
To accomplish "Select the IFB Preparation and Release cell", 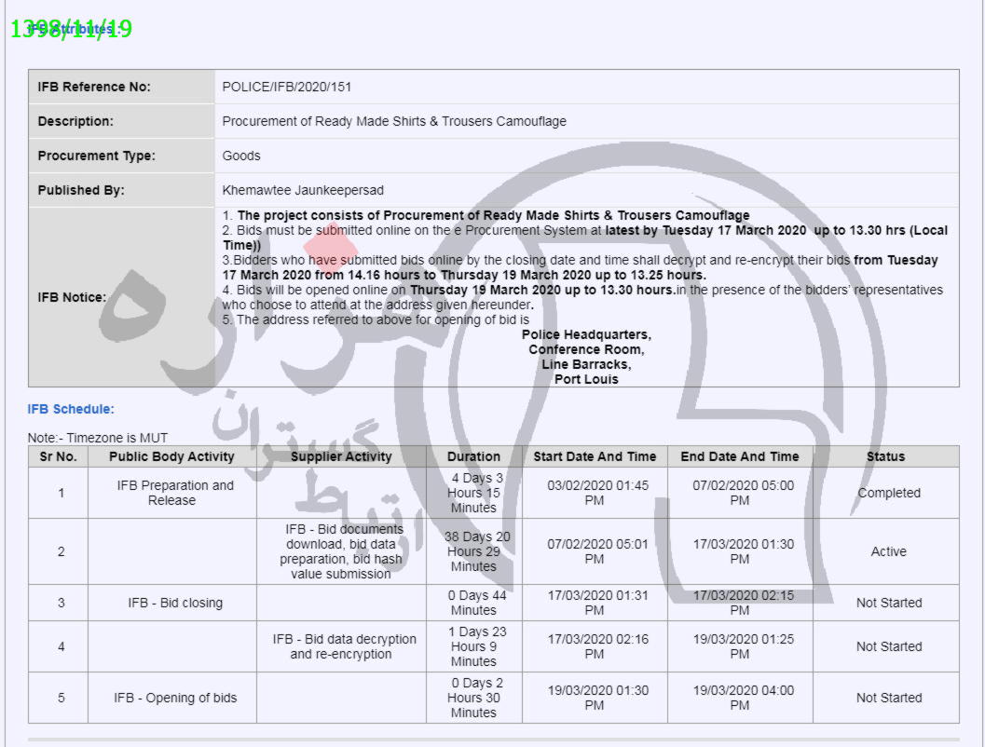I will coord(172,493).
